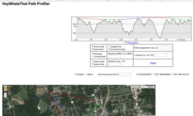Toggle the show lines checkbox
The height and width of the screenshot is (116, 193).
pos(93,49)
